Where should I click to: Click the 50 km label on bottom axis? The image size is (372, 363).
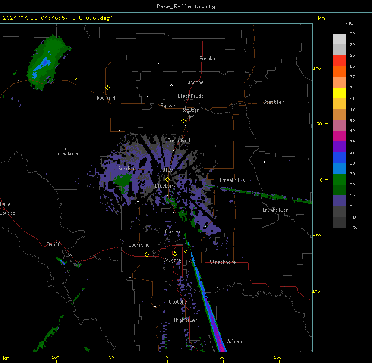(x=222, y=357)
